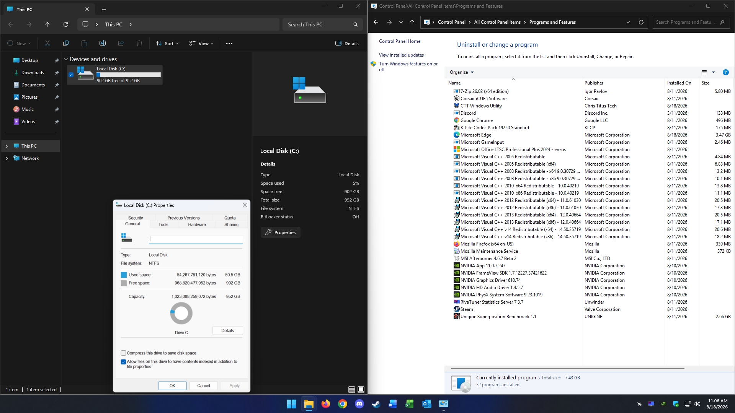
Task: Collapse the Devices and drives group
Action: [66, 59]
